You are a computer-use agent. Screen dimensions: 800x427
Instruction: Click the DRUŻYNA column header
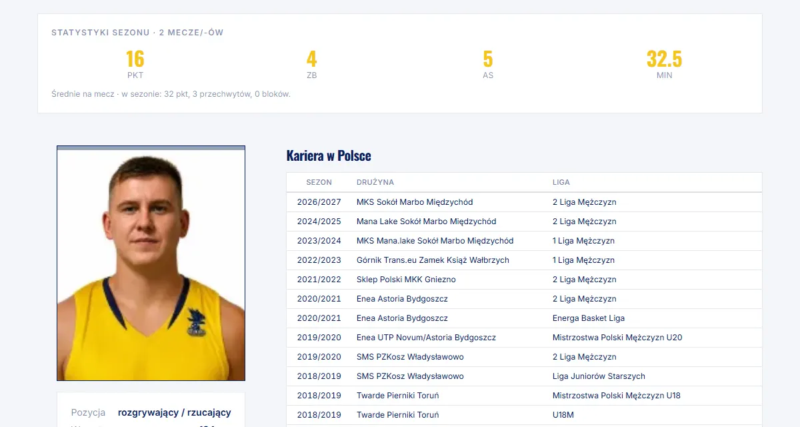375,182
